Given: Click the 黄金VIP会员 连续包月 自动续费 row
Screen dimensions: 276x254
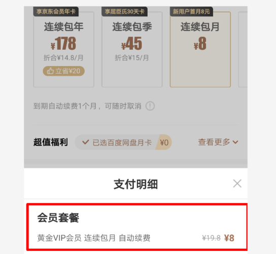Looking at the screenshot, I should (x=136, y=238).
